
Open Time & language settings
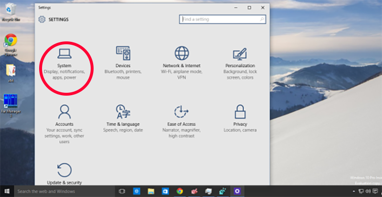pos(123,118)
